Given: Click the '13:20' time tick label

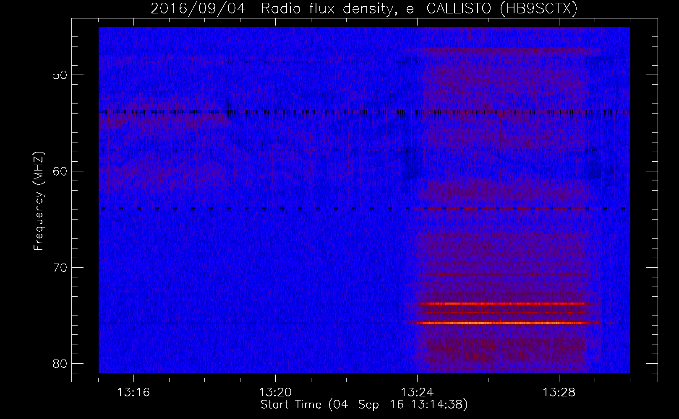Looking at the screenshot, I should 275,393.
